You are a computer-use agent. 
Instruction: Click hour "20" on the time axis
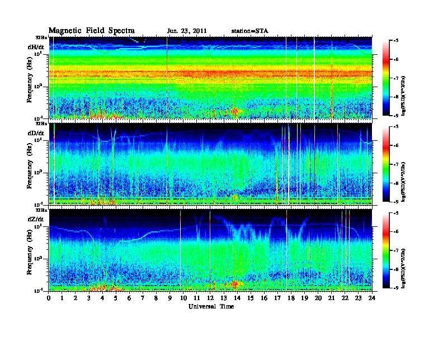click(x=318, y=298)
